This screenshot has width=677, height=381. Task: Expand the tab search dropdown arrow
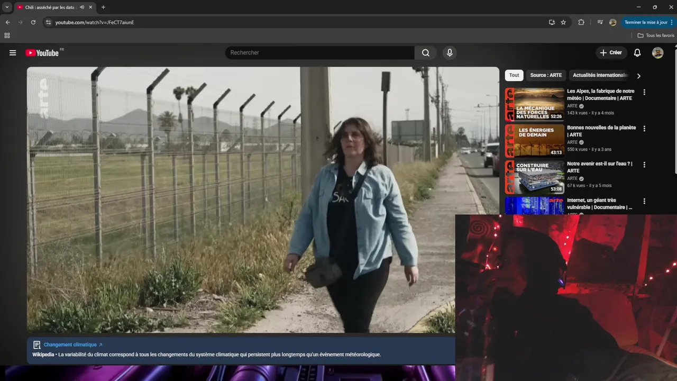point(7,7)
